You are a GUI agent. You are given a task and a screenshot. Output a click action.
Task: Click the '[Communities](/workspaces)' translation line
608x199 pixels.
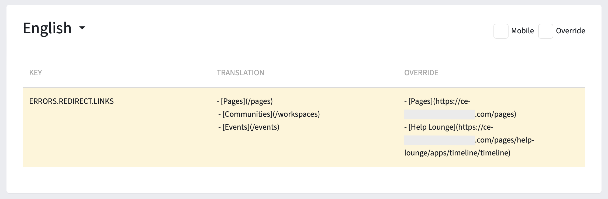(x=269, y=114)
